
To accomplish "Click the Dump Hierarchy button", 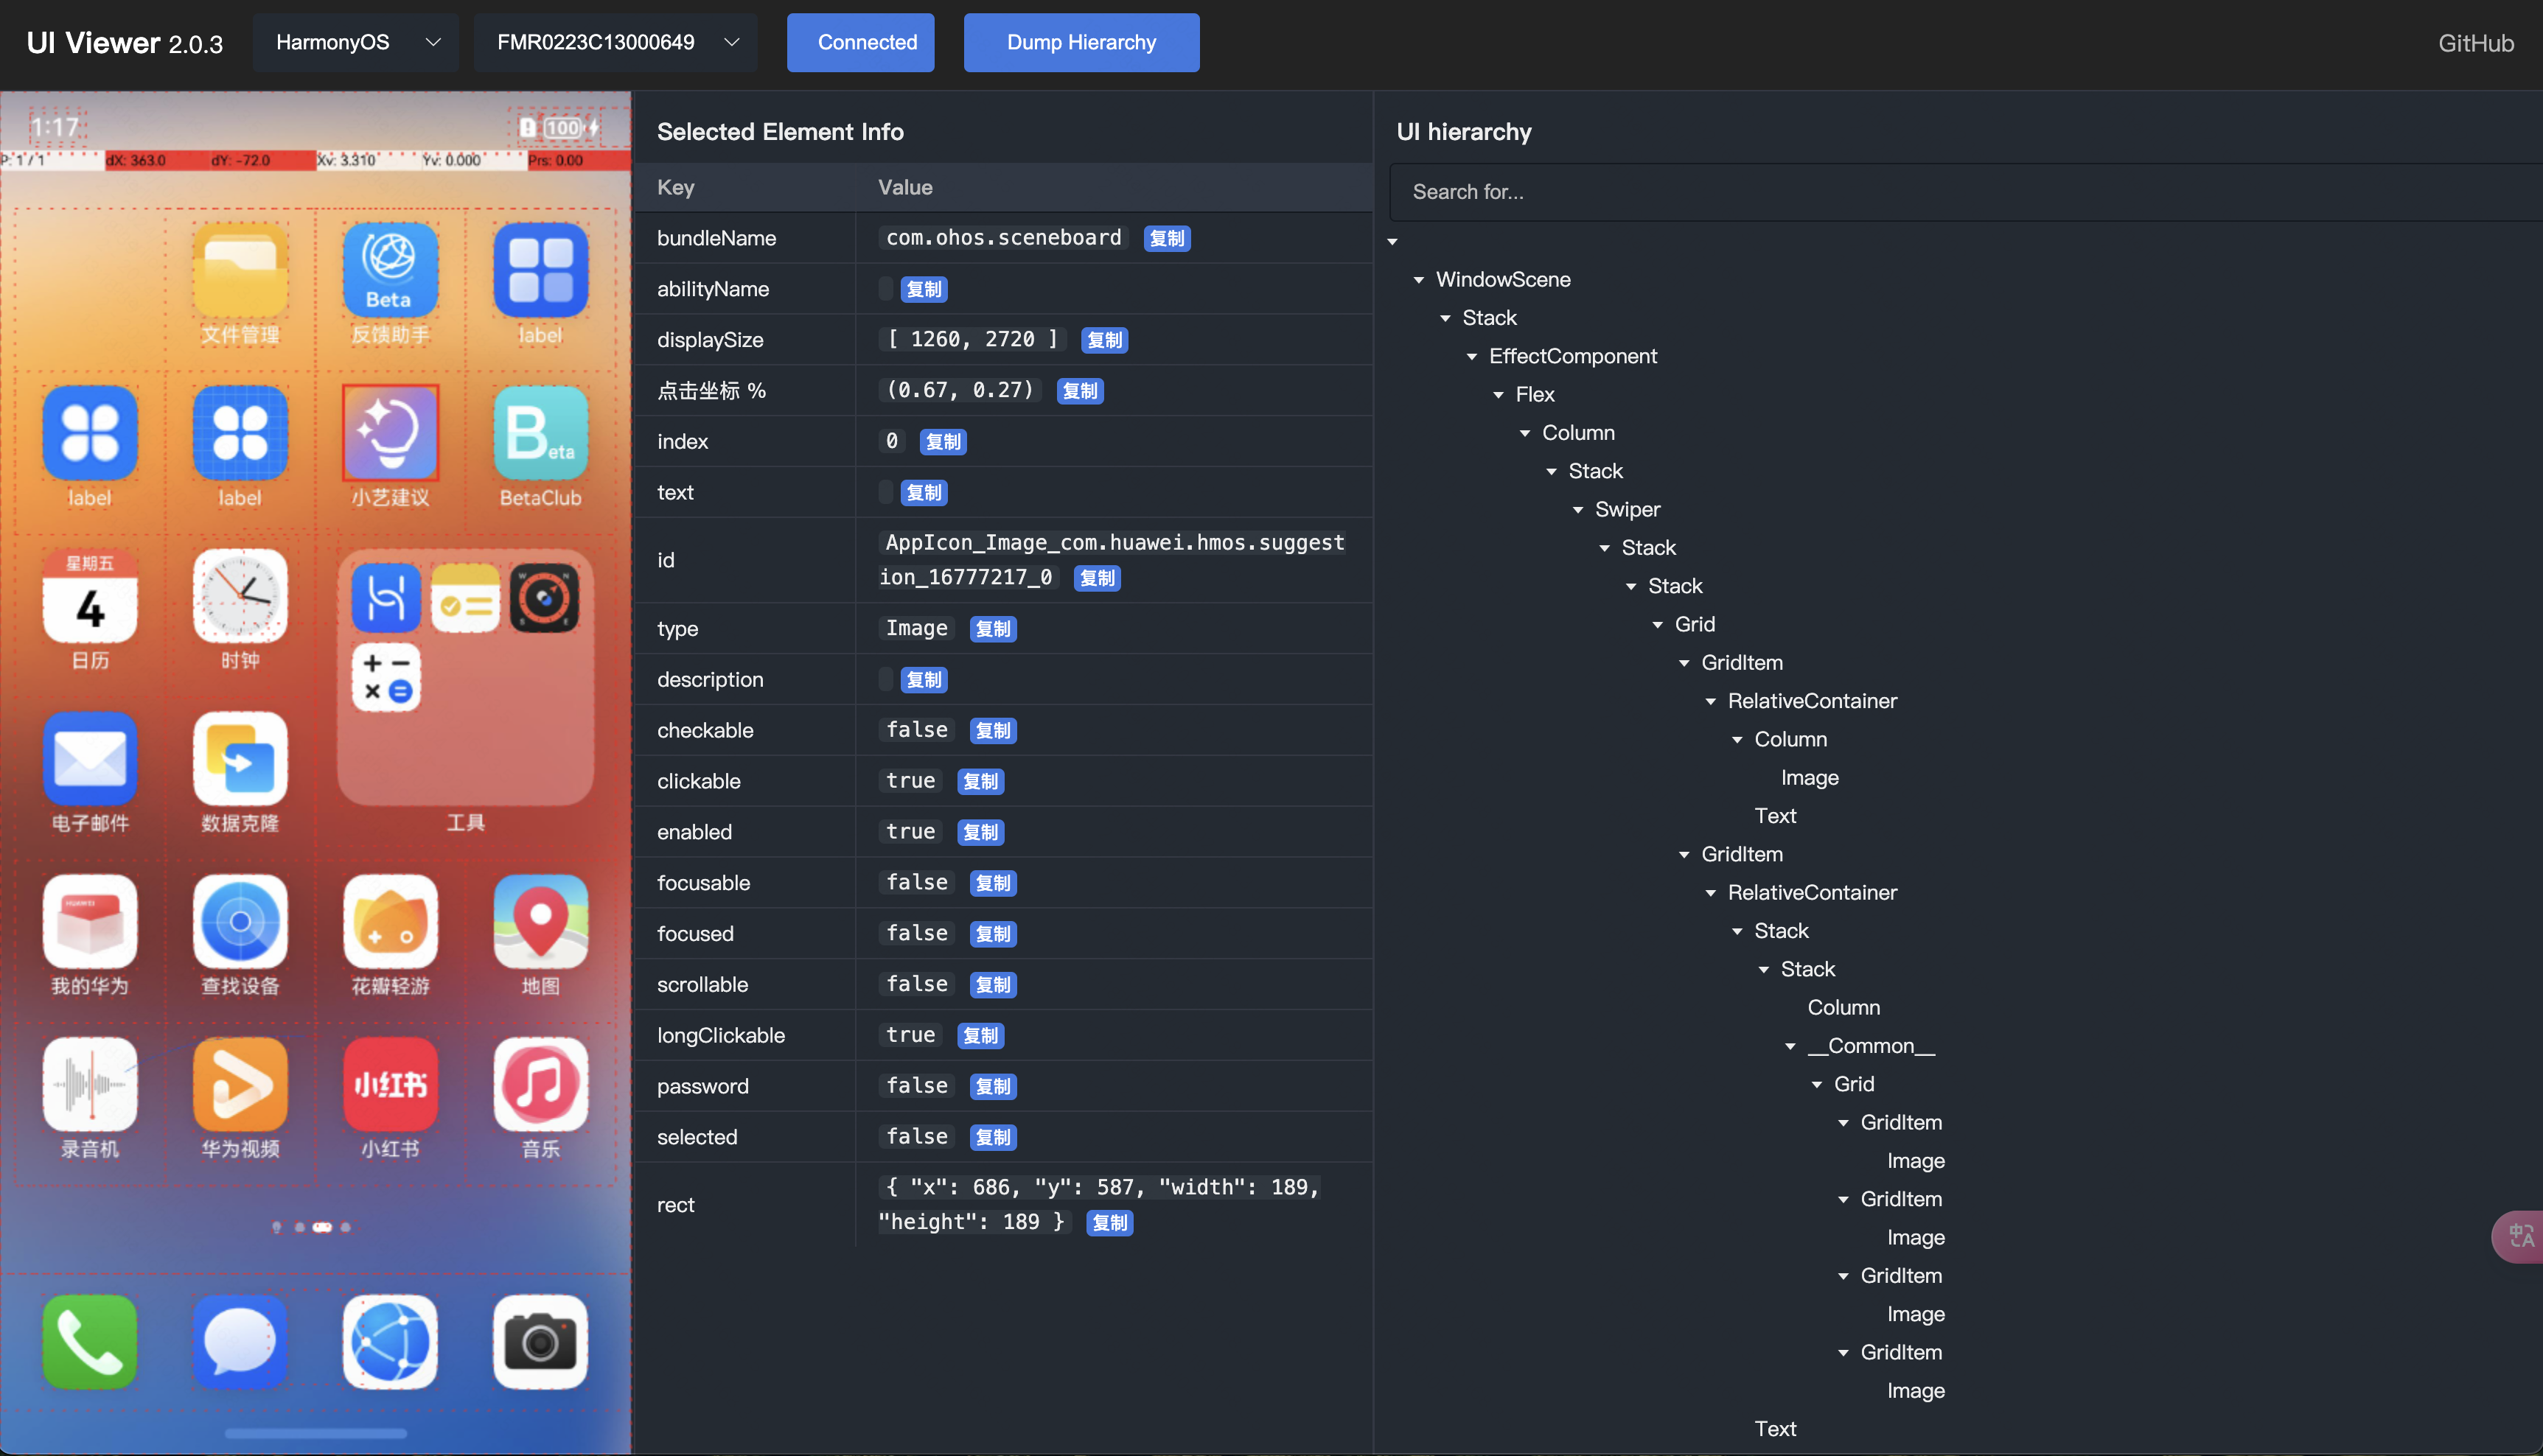I will tap(1081, 42).
